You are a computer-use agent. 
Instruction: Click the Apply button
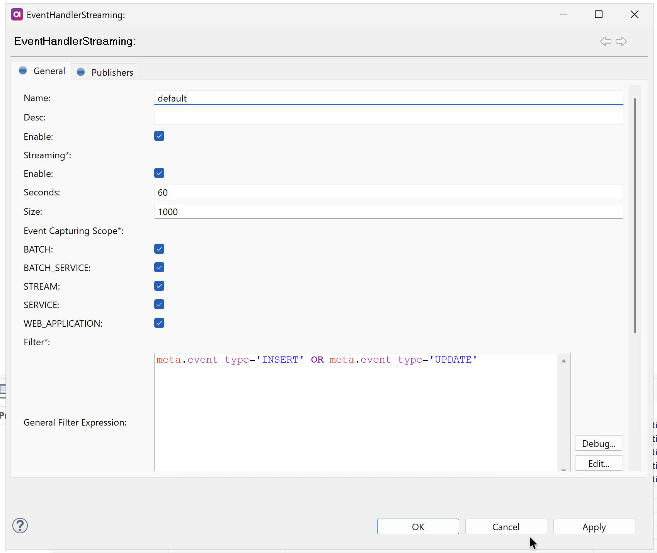point(594,527)
